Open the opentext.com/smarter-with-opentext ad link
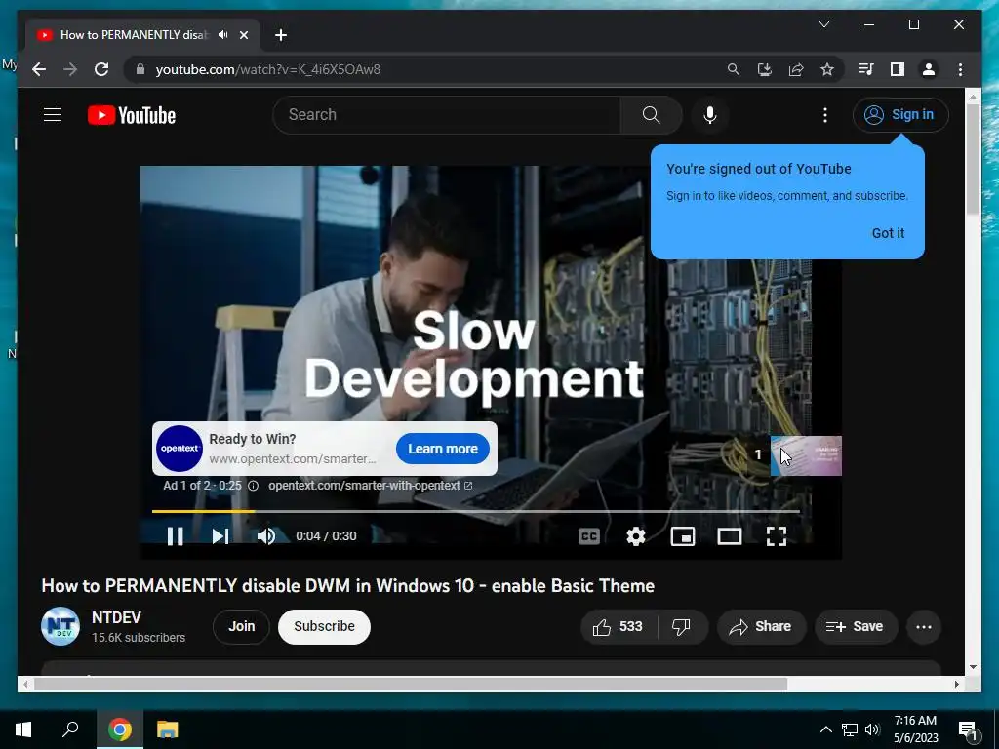 pos(370,486)
